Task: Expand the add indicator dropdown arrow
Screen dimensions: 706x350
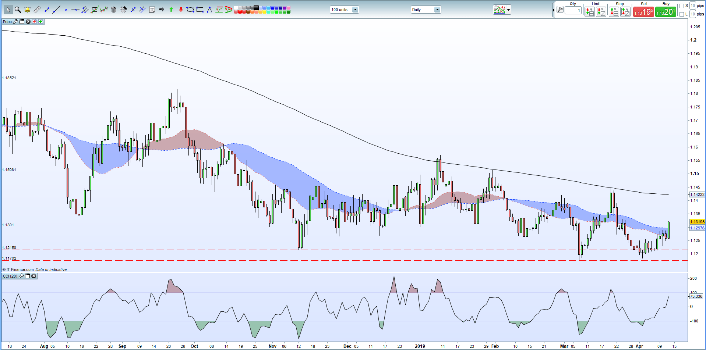Action: 509,10
